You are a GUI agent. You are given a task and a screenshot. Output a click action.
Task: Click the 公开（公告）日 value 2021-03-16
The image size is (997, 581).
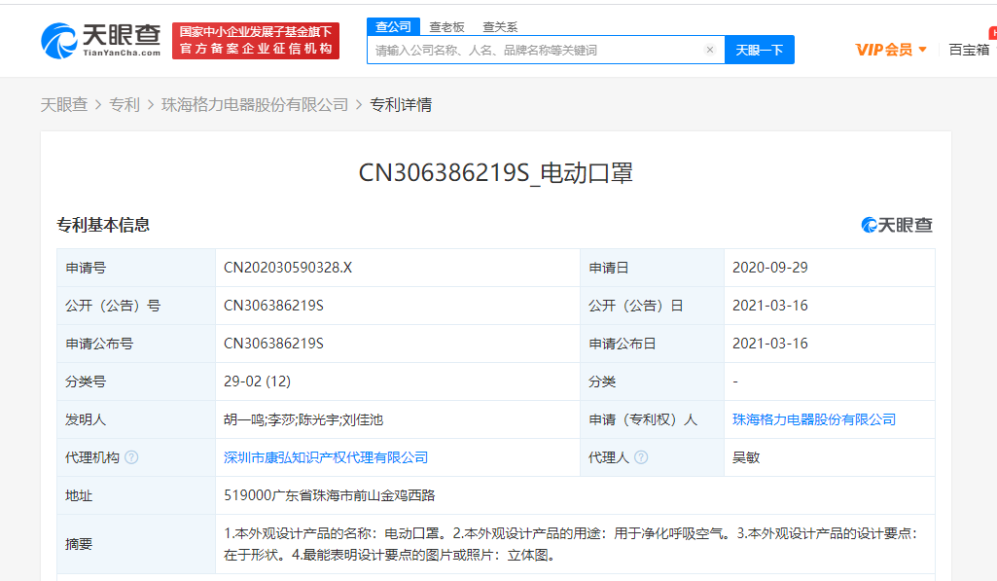pyautogui.click(x=770, y=306)
